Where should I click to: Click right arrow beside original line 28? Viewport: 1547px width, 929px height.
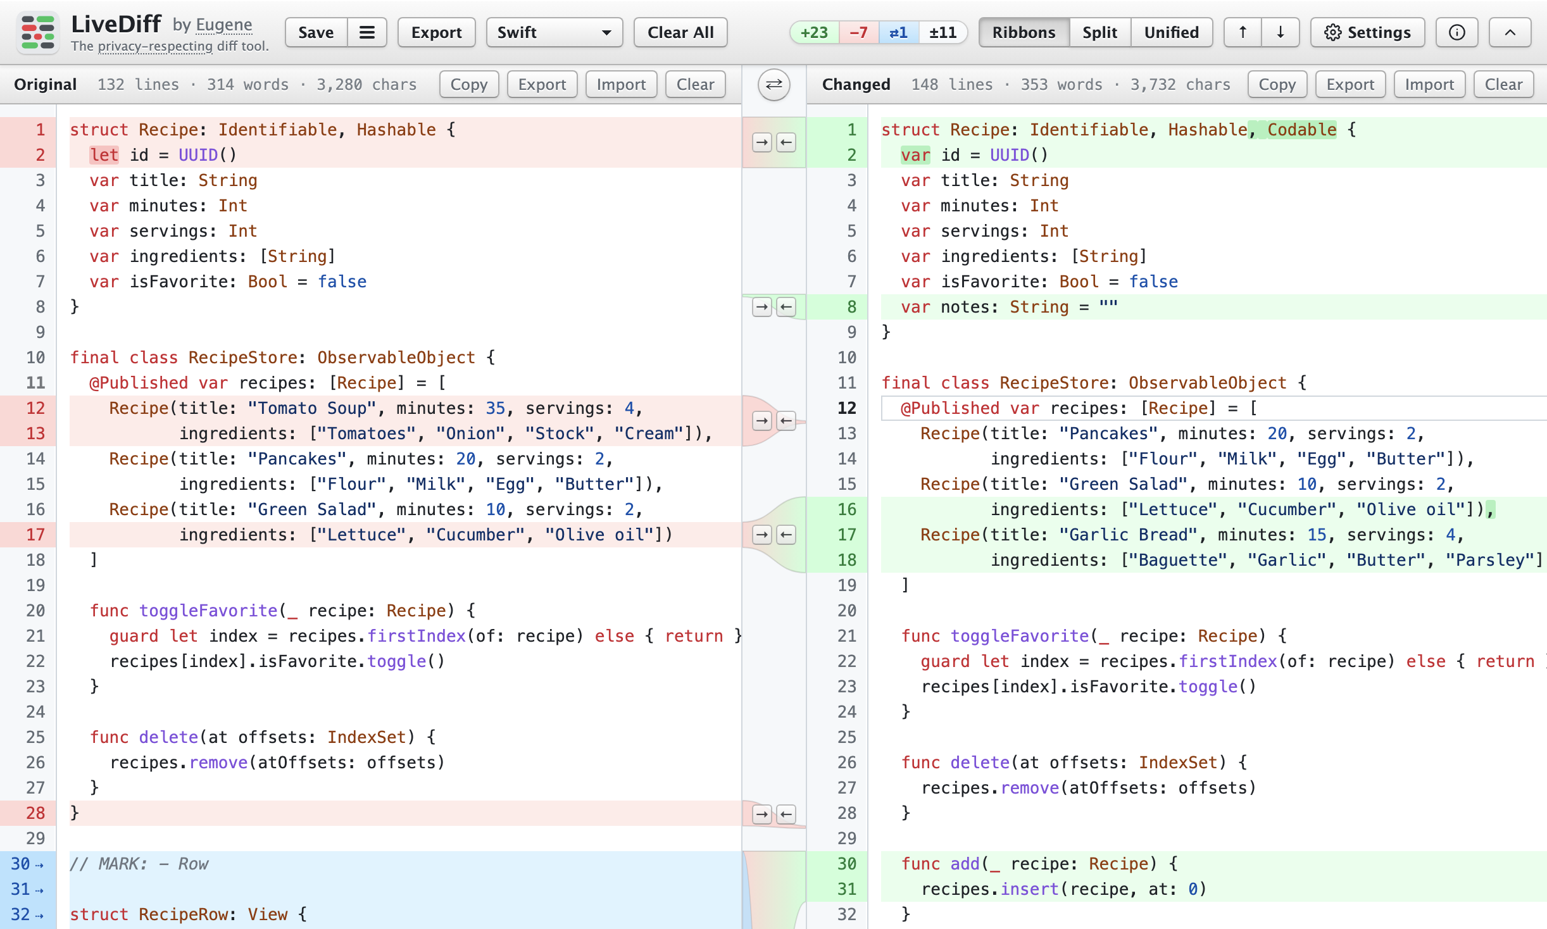coord(762,814)
